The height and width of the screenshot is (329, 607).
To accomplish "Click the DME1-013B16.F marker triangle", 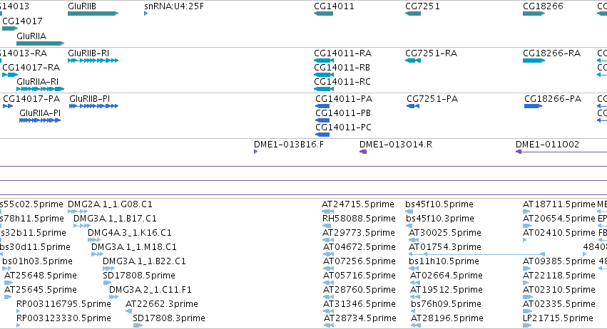I will tap(255, 152).
